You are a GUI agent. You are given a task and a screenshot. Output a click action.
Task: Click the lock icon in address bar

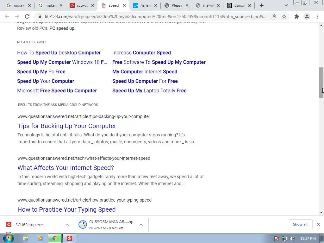coord(40,16)
